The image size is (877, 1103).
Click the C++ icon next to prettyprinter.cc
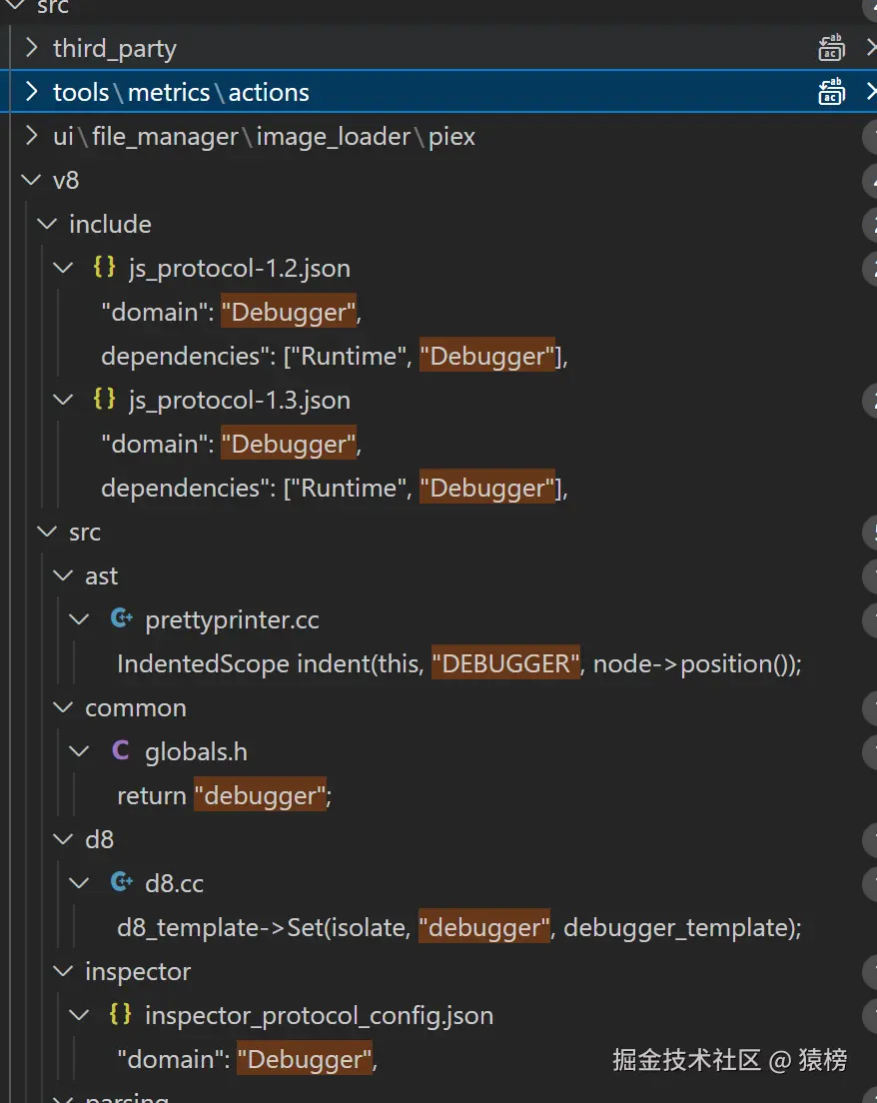[x=120, y=618]
